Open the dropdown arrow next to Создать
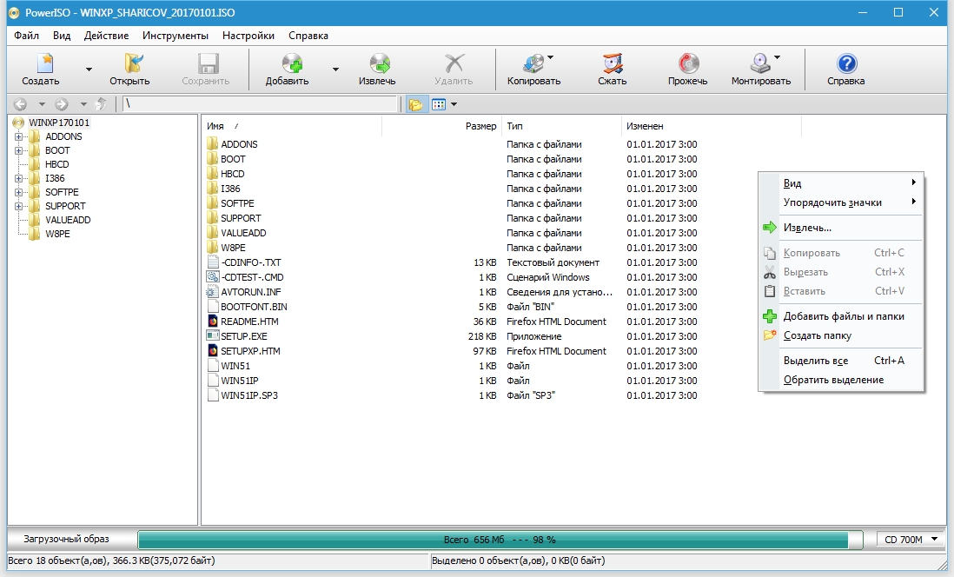The image size is (954, 577). 88,70
